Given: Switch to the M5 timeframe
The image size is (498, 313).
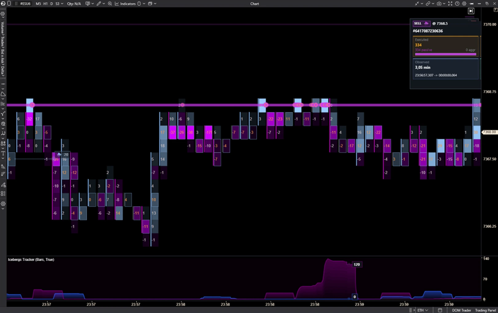Looking at the screenshot, I should pos(38,4).
